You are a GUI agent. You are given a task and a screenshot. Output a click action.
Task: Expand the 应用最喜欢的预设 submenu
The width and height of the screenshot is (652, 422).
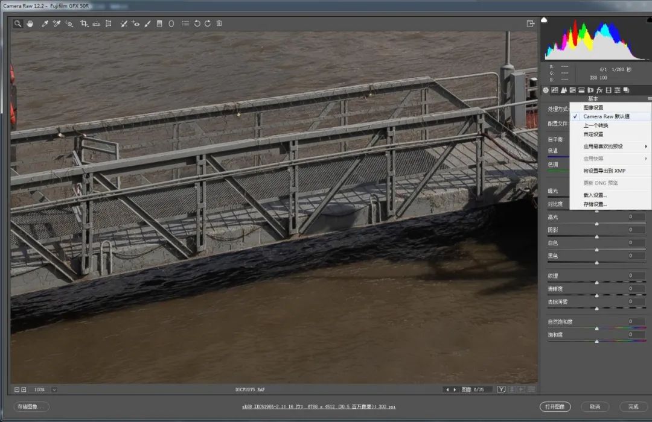coord(610,146)
